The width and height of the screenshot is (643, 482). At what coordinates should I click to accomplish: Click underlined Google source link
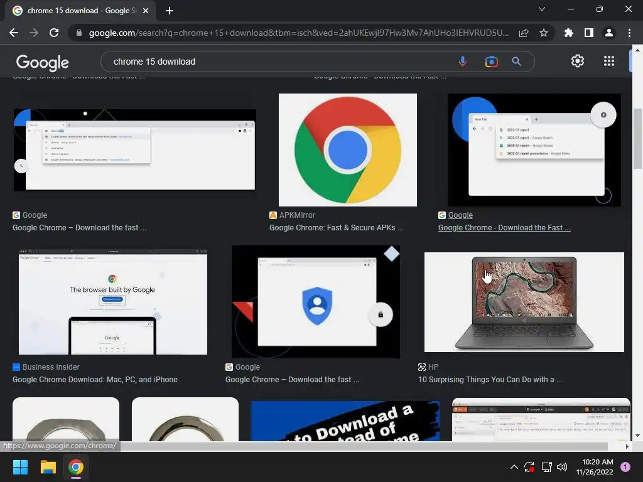click(460, 215)
